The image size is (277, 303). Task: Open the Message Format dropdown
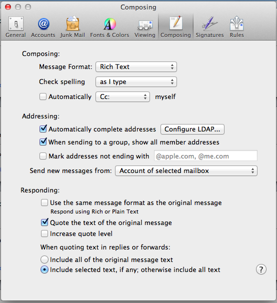point(136,67)
